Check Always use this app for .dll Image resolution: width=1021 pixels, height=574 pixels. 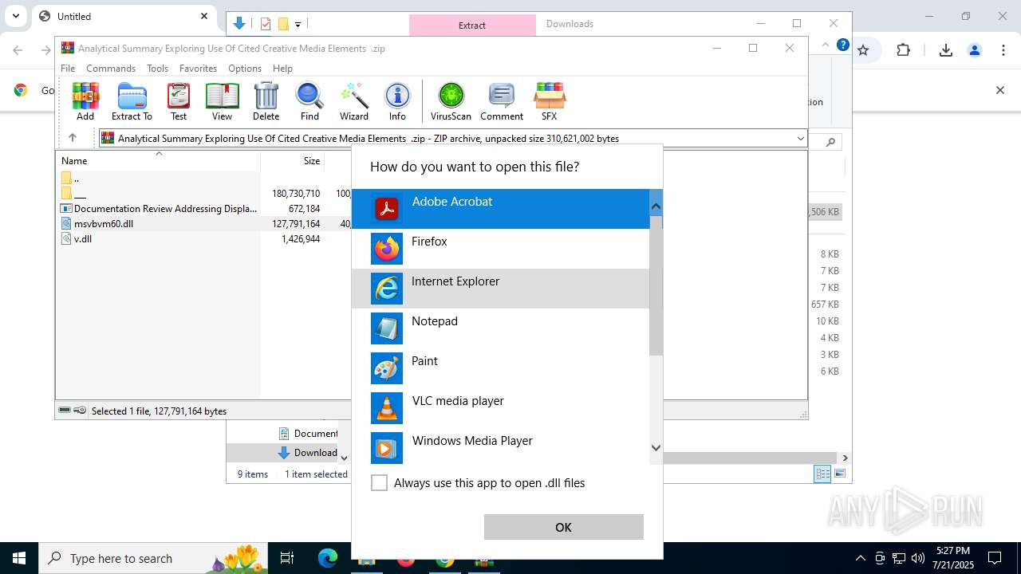tap(380, 483)
